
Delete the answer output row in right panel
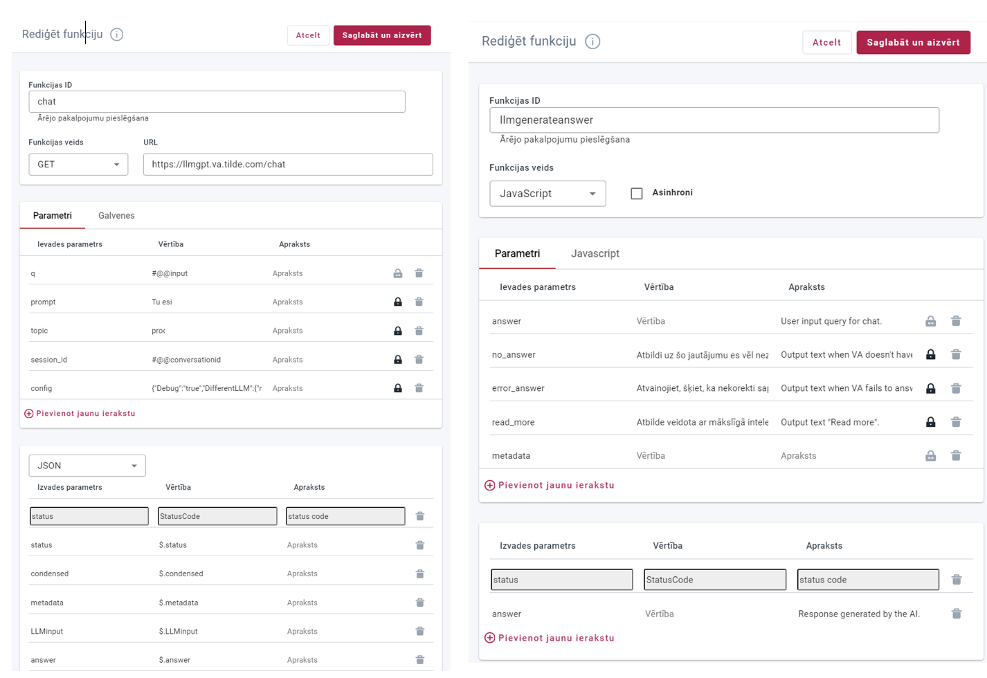pos(956,614)
